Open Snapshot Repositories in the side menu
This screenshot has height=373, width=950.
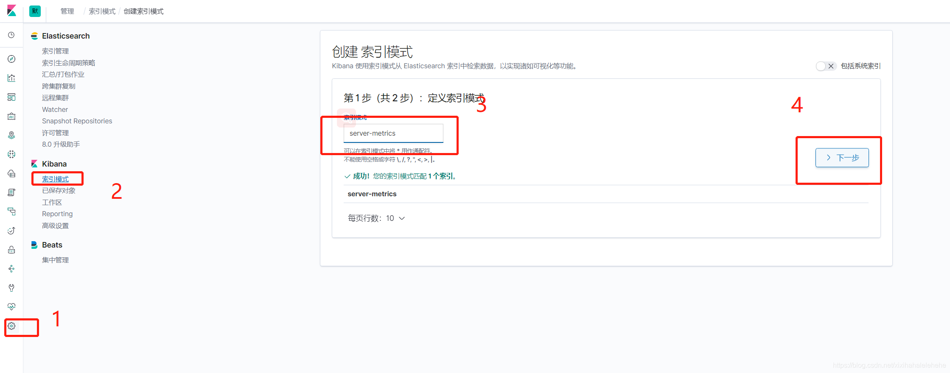click(77, 121)
